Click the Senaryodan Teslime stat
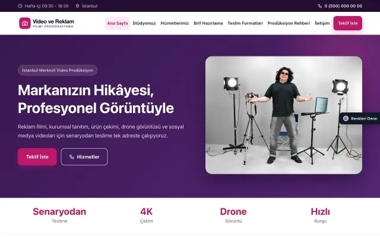This screenshot has width=380, height=238. [x=59, y=215]
